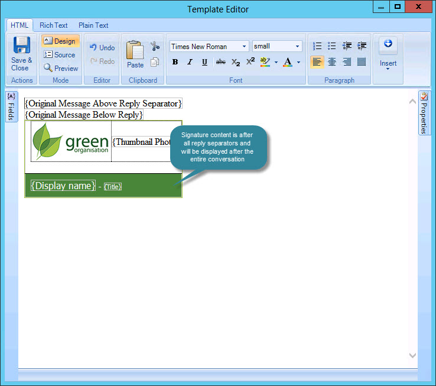Expand the highlight color dropdown arrow
The height and width of the screenshot is (386, 436).
point(276,62)
